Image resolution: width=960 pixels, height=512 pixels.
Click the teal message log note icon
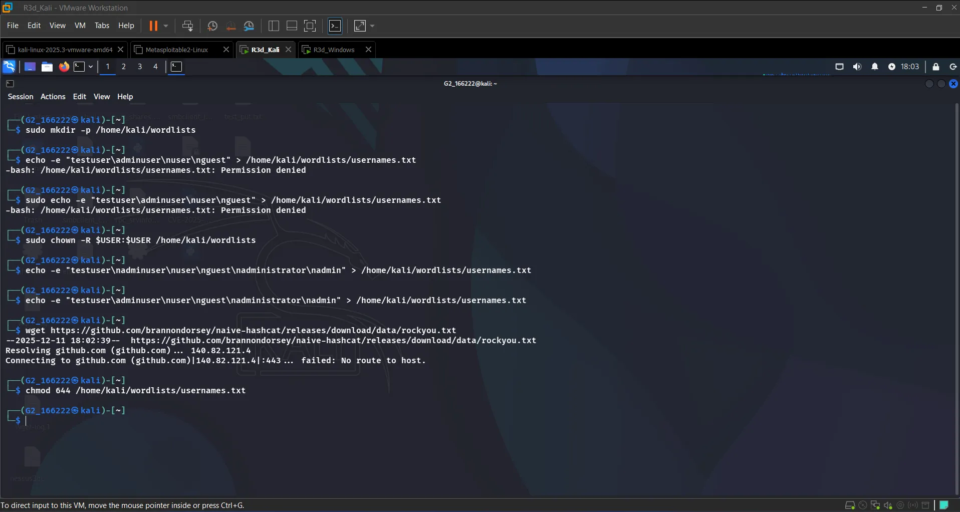pyautogui.click(x=944, y=505)
